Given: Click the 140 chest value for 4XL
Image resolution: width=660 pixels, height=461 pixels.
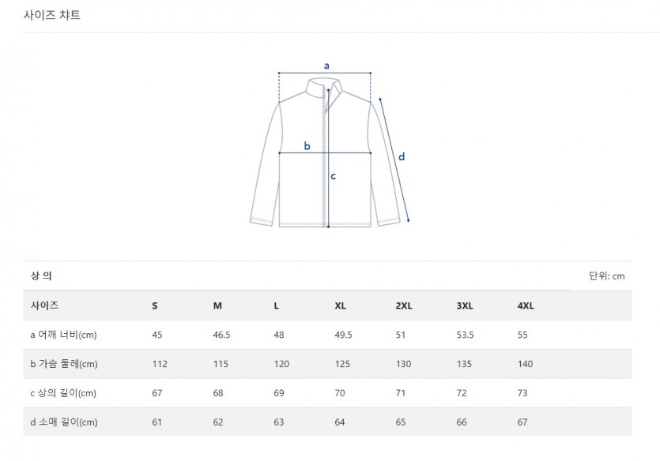Looking at the screenshot, I should pos(525,364).
